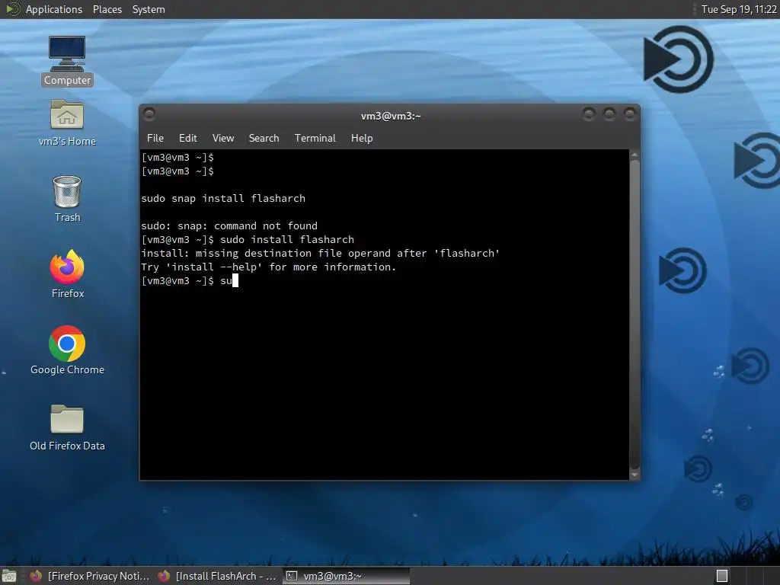Open the System panel menu
780x585 pixels.
pyautogui.click(x=149, y=9)
